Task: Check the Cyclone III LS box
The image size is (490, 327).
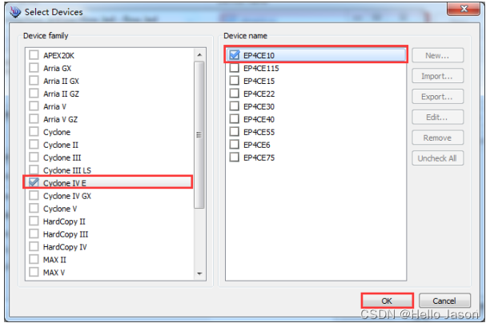Action: (x=34, y=170)
